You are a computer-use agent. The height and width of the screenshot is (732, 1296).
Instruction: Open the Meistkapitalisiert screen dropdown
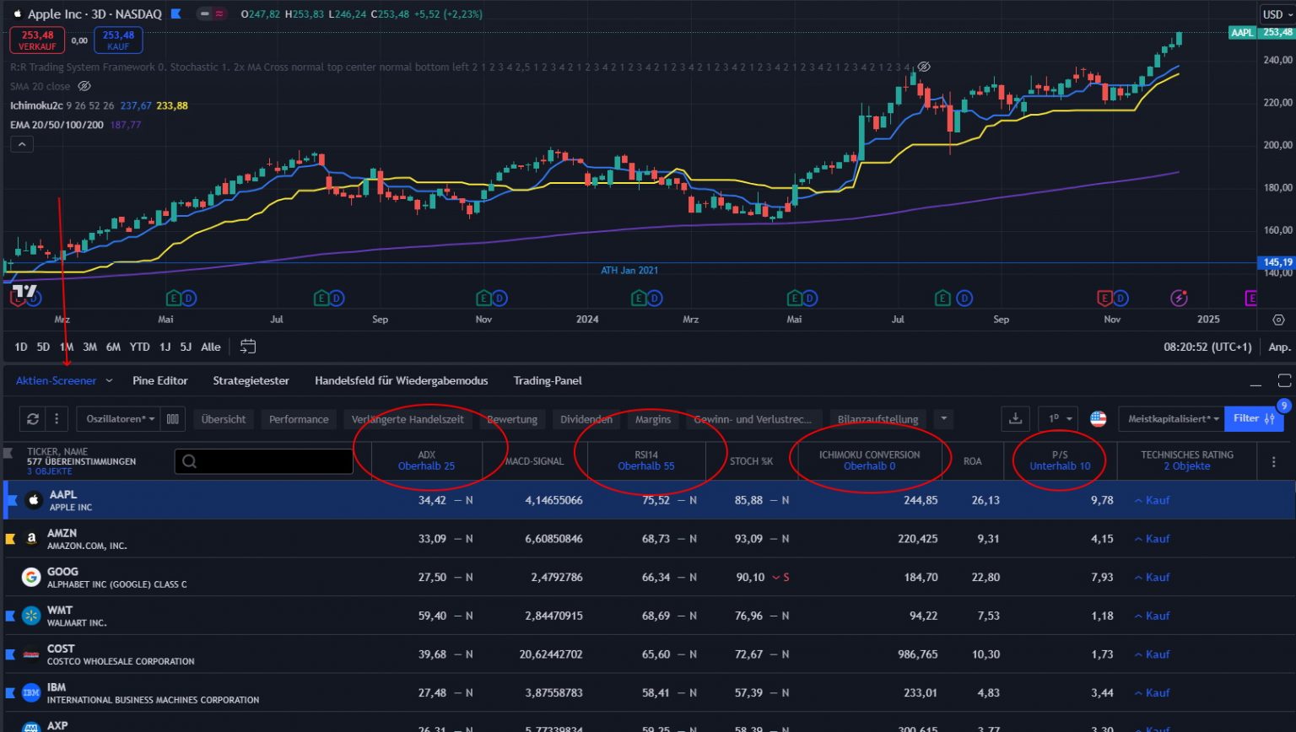1173,418
